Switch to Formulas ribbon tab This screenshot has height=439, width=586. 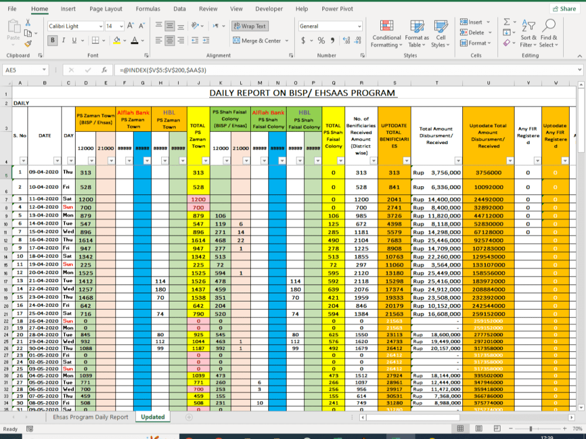(x=148, y=9)
